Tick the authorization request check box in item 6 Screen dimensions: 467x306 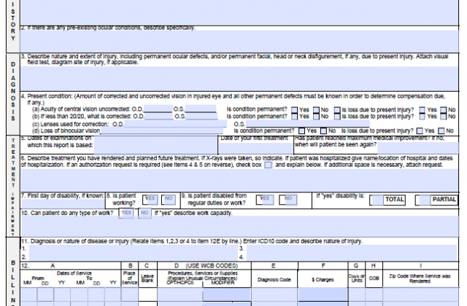click(x=269, y=165)
